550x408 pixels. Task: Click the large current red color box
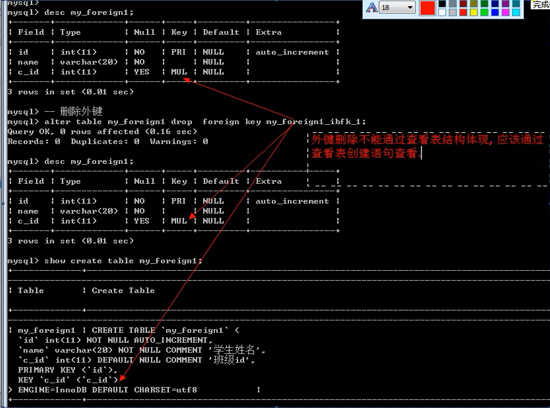tap(428, 7)
